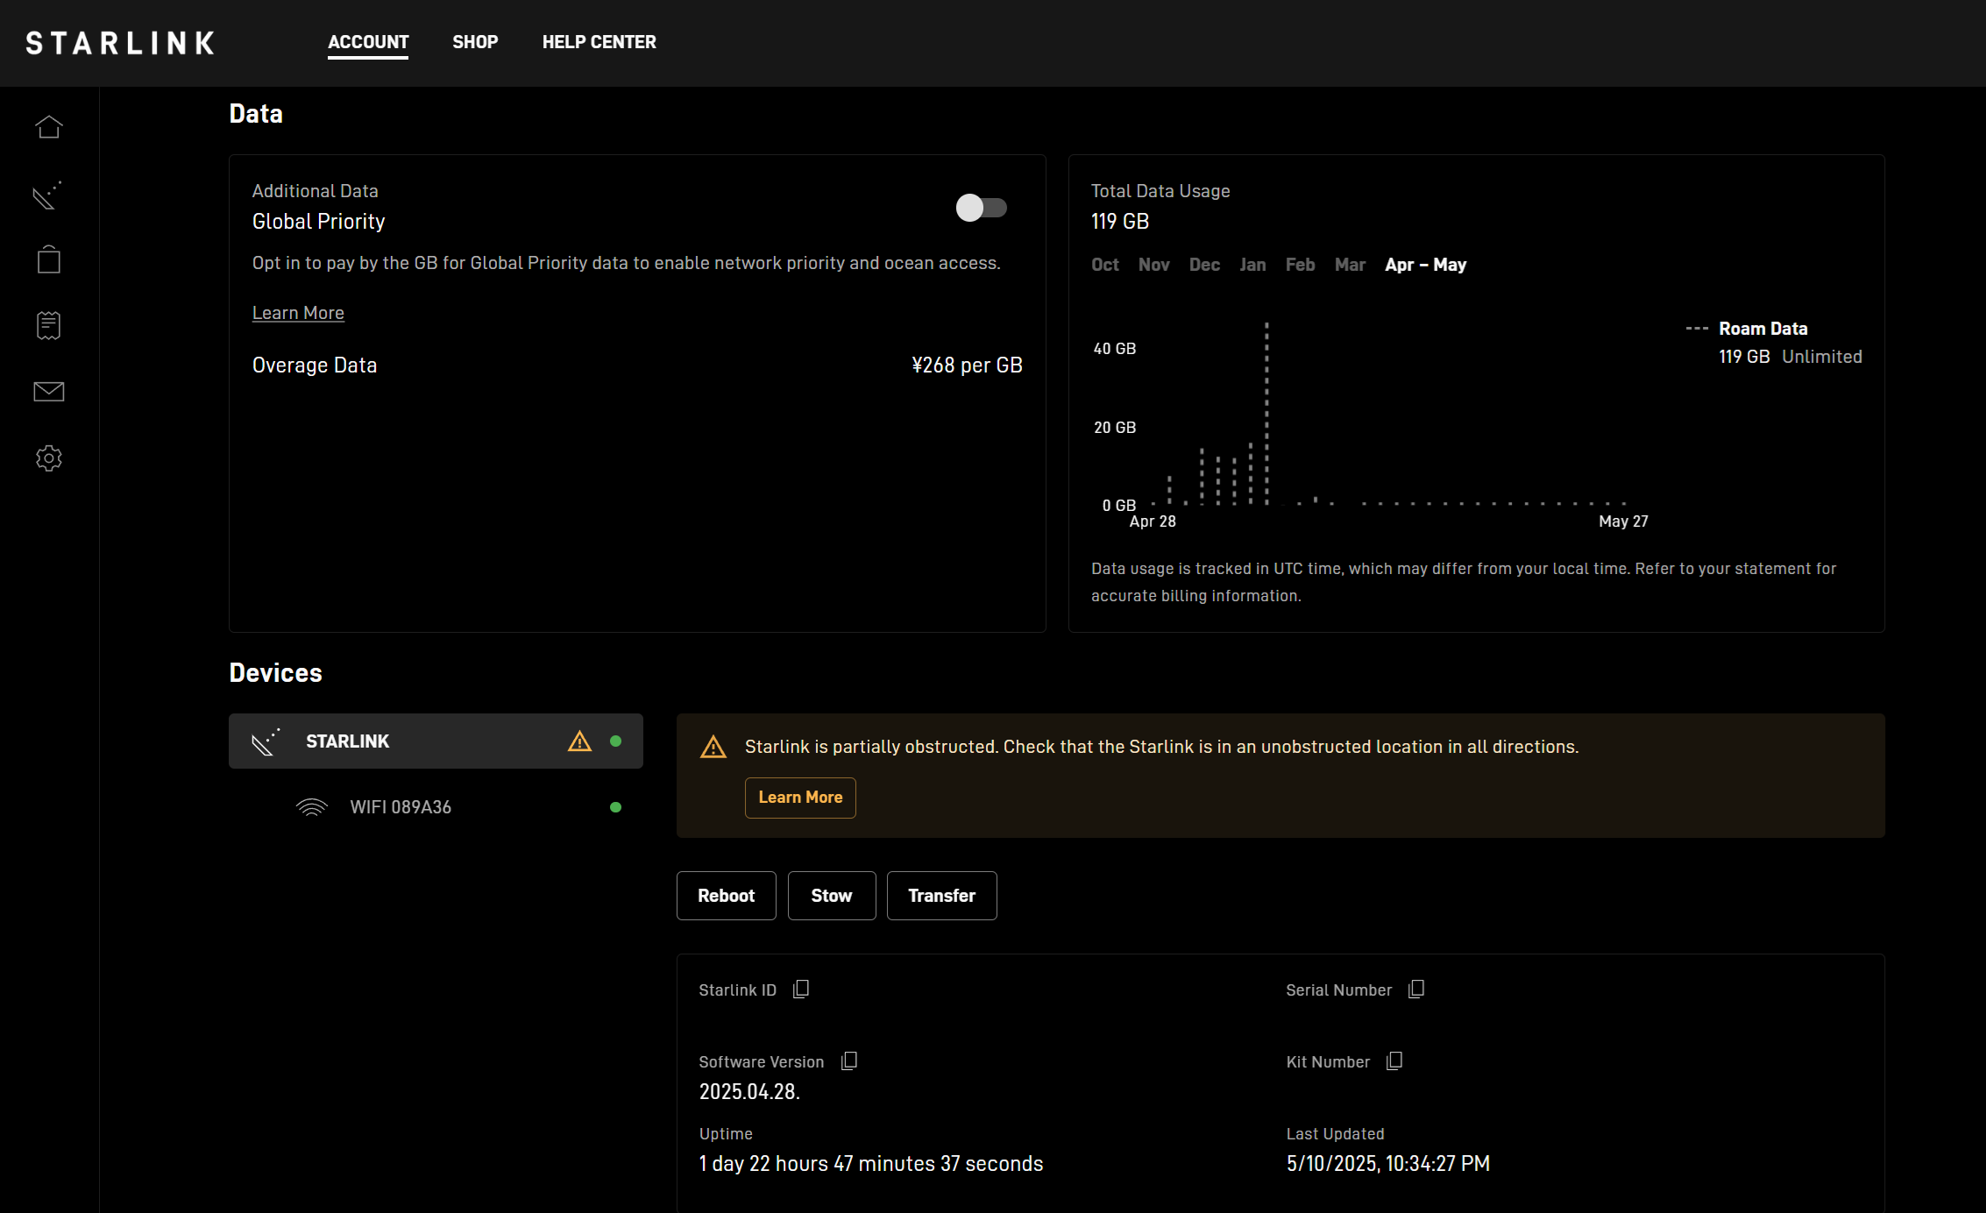
Task: Click the WiFi icon beside WIFI 089A36
Action: click(x=312, y=807)
